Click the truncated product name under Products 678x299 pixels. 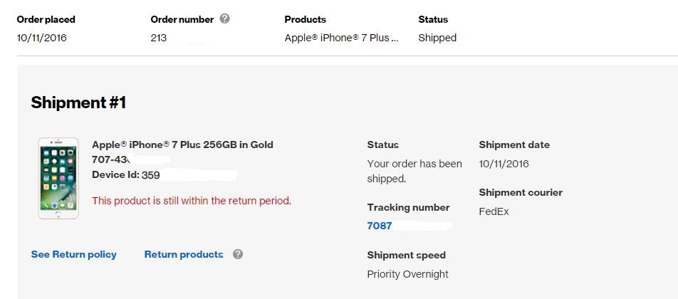tap(342, 38)
